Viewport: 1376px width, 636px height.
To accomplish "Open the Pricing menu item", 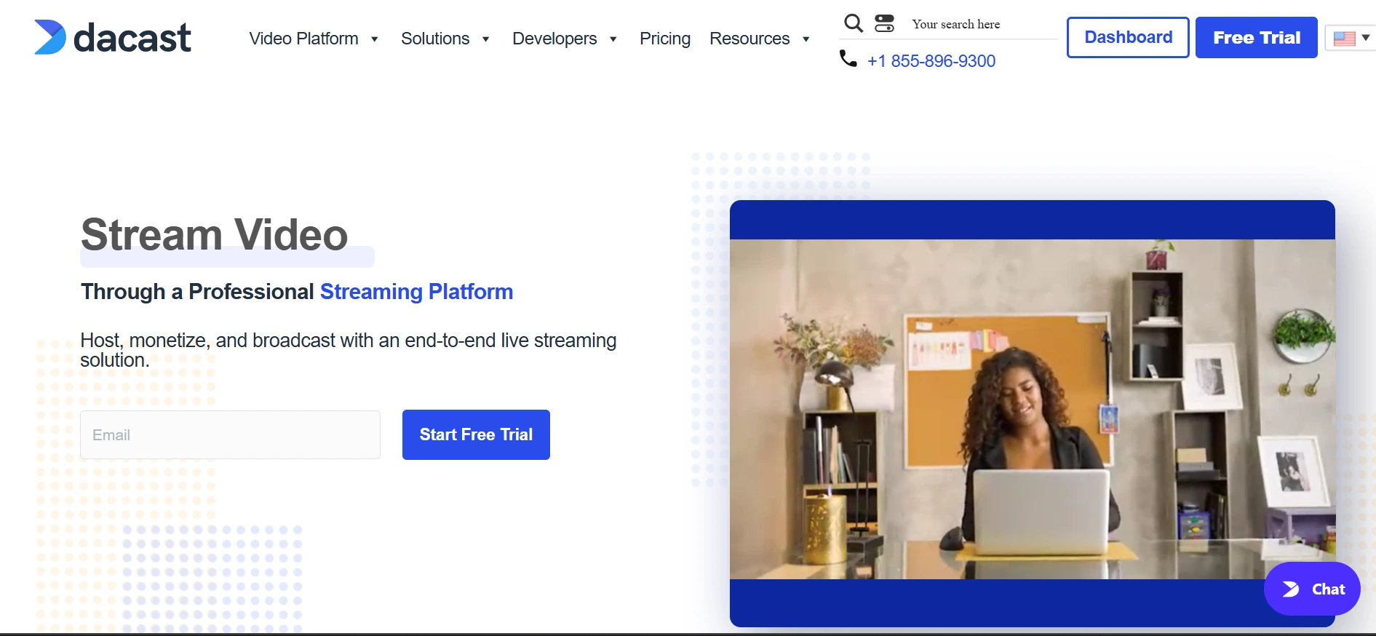I will (x=664, y=39).
